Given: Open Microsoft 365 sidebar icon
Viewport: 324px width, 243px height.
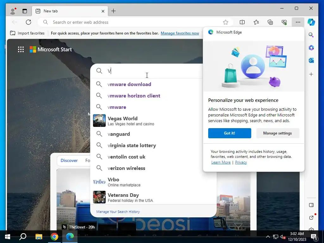Looking at the screenshot, I should [311, 48].
